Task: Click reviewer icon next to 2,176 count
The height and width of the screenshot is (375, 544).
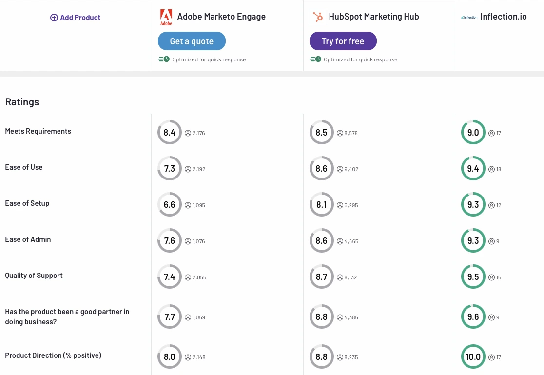Action: coord(188,133)
